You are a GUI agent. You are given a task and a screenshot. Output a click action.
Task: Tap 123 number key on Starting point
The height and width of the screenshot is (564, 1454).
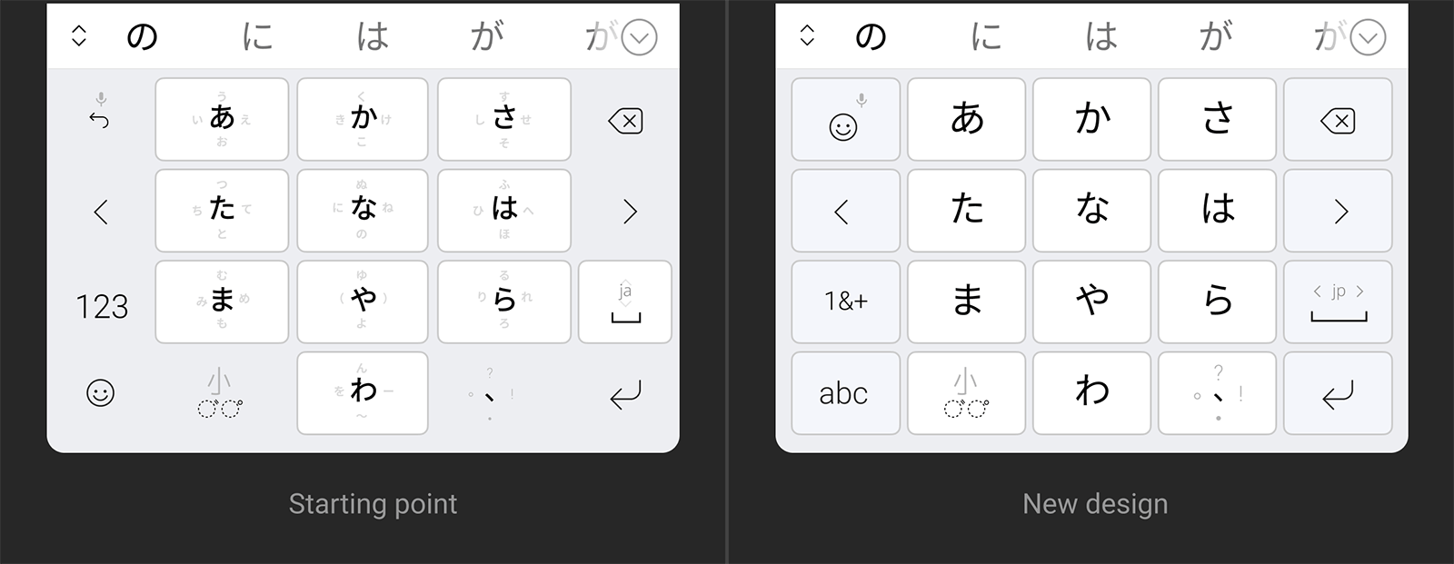tap(102, 306)
